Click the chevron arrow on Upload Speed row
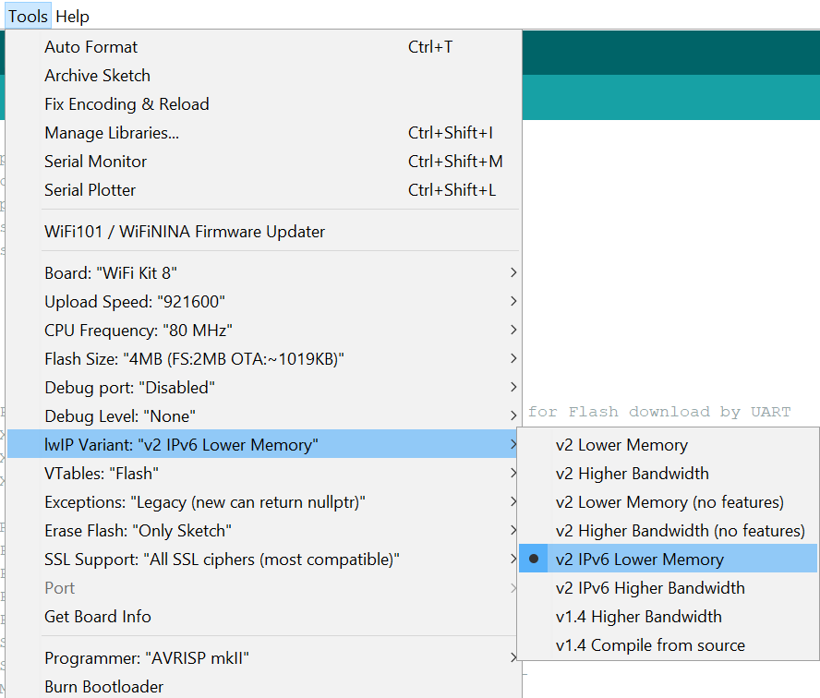The height and width of the screenshot is (698, 820). tap(513, 301)
